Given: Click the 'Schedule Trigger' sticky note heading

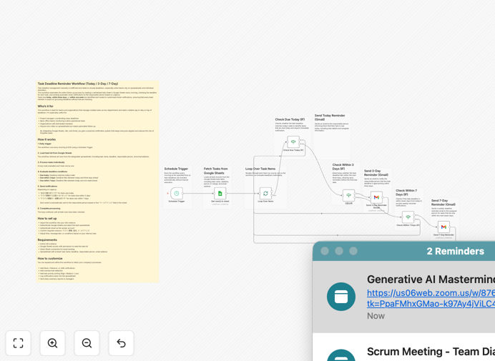Looking at the screenshot, I should pyautogui.click(x=176, y=169).
